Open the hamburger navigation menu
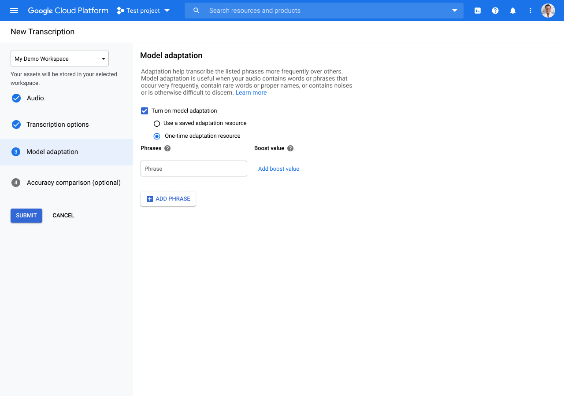This screenshot has height=396, width=564. tap(14, 11)
